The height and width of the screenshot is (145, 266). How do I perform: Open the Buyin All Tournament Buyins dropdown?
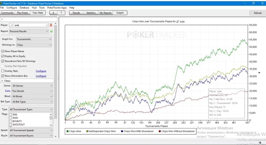click(x=31, y=135)
